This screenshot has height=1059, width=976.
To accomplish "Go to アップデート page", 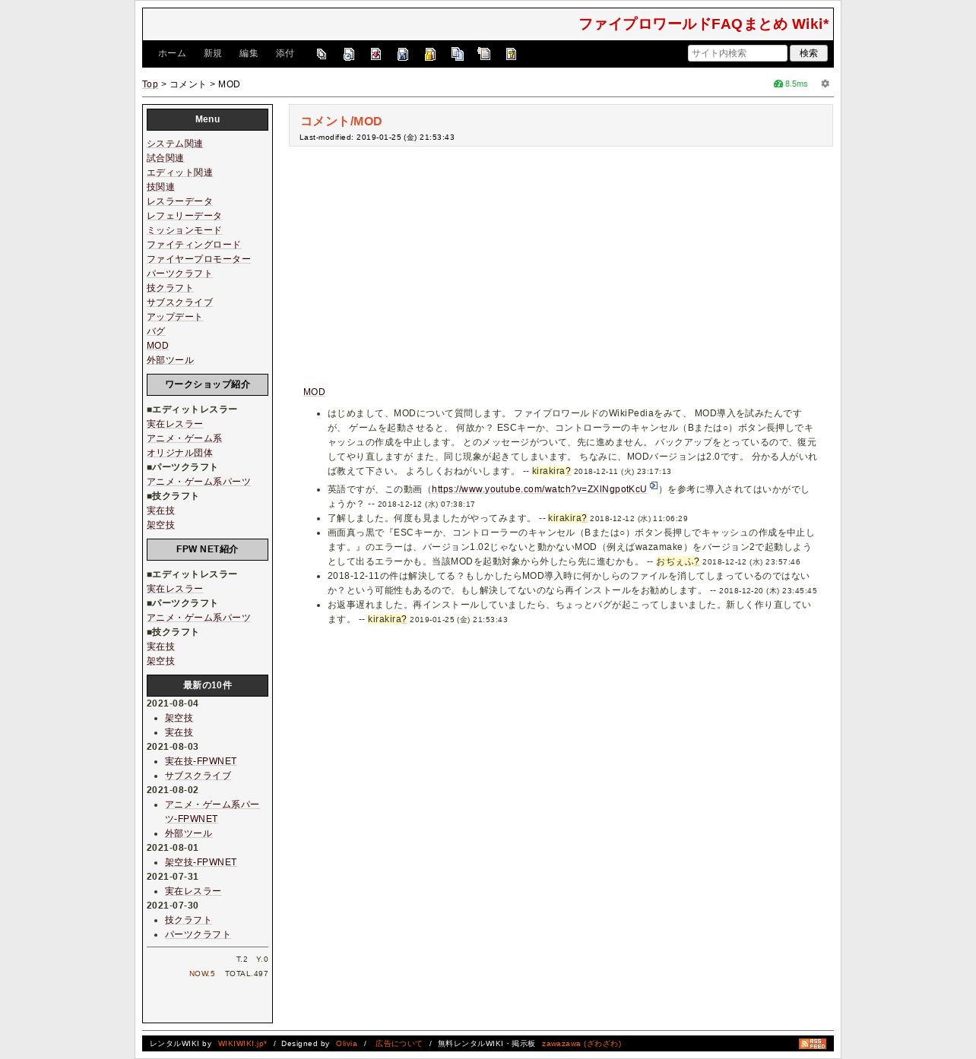I will [175, 317].
